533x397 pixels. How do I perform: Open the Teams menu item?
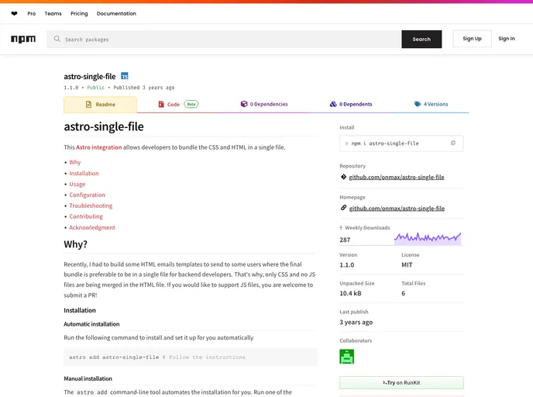point(53,14)
